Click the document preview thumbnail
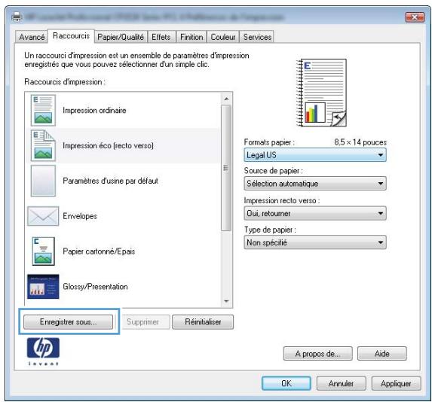 click(x=321, y=93)
